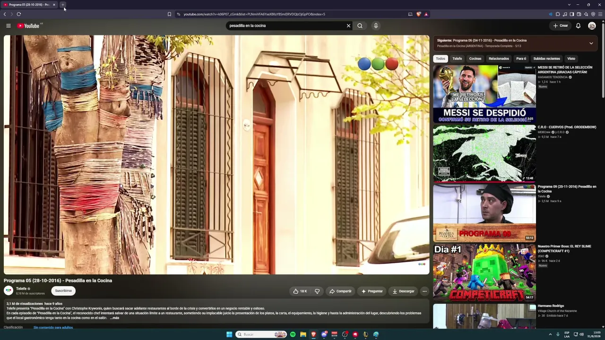The height and width of the screenshot is (340, 605).
Task: Open the Messi retirement video thumbnail
Action: click(484, 93)
